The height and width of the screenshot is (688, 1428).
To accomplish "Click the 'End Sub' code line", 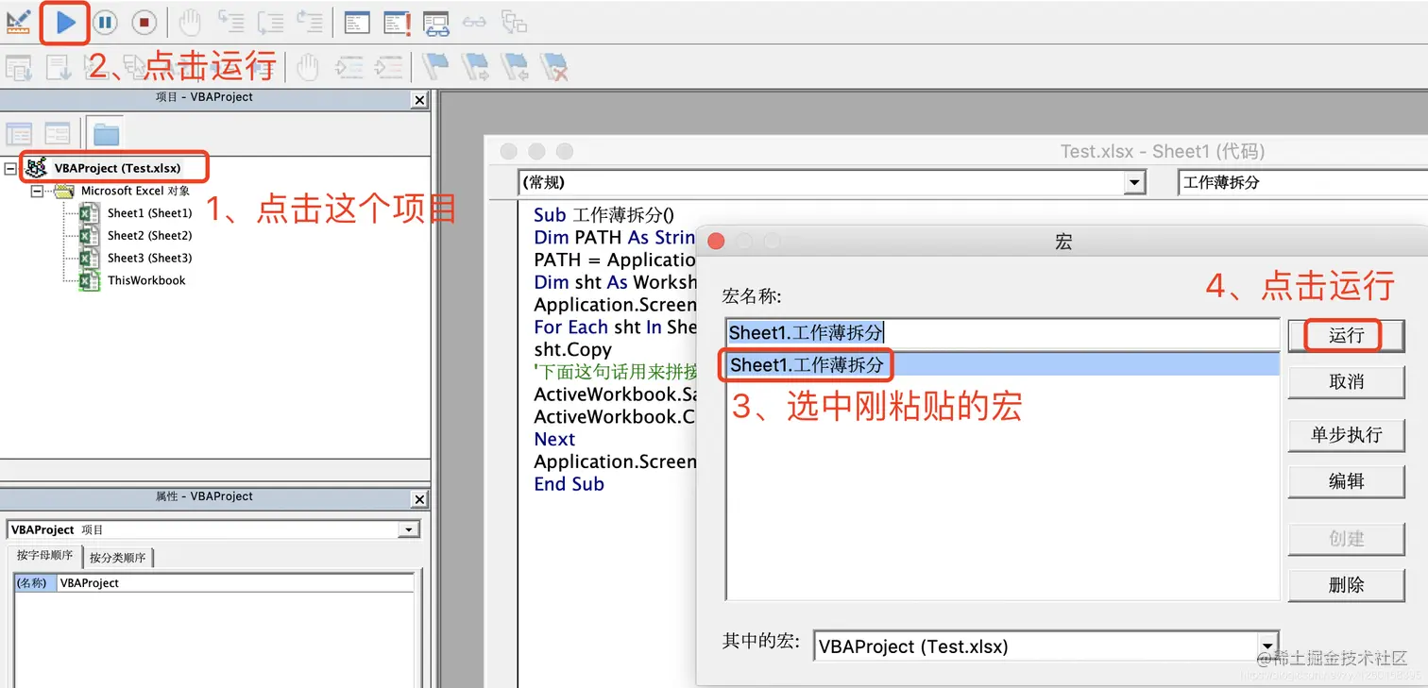I will (569, 484).
